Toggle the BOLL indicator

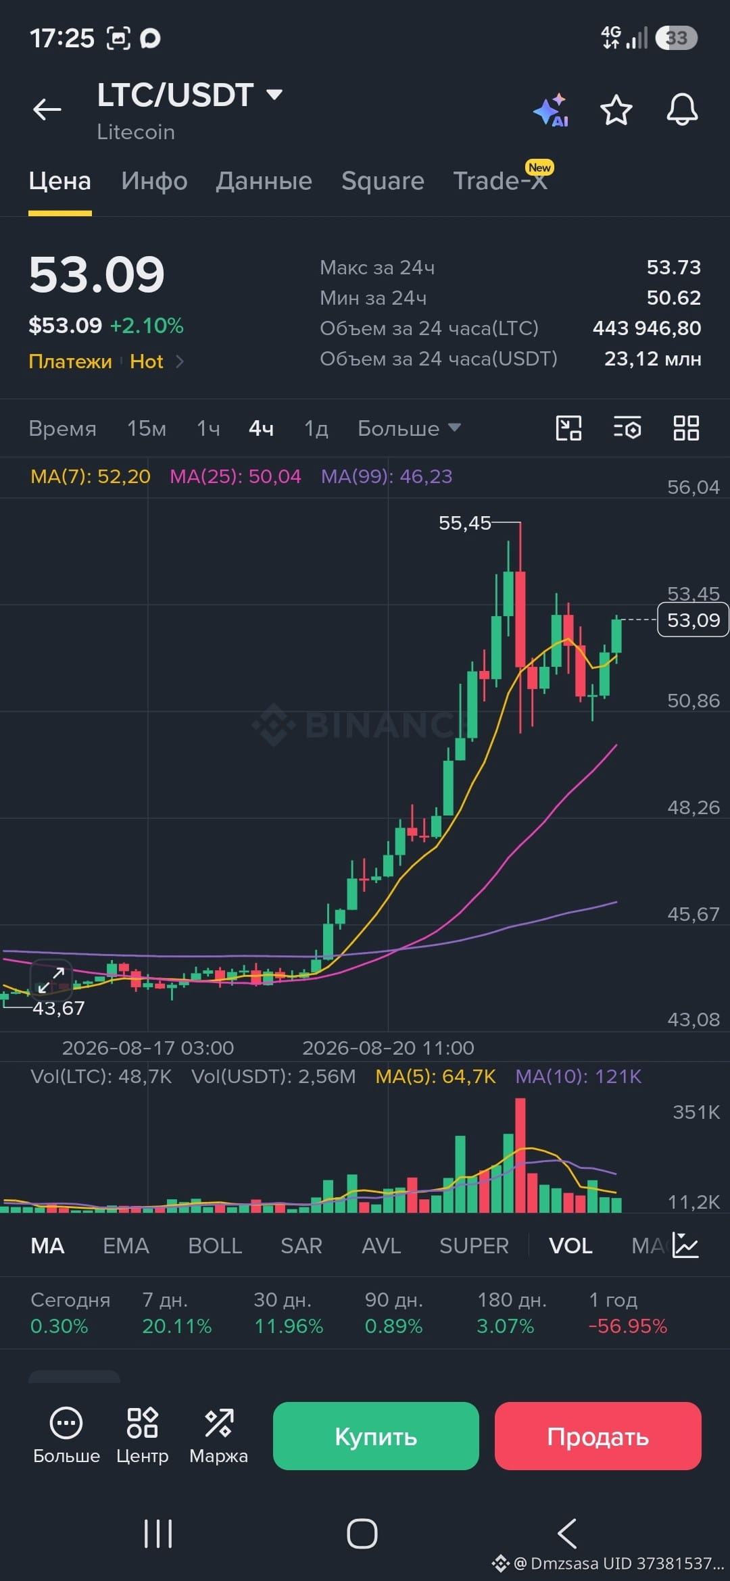[215, 1245]
